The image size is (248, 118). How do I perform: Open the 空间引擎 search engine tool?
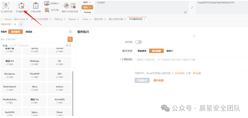(x=51, y=10)
